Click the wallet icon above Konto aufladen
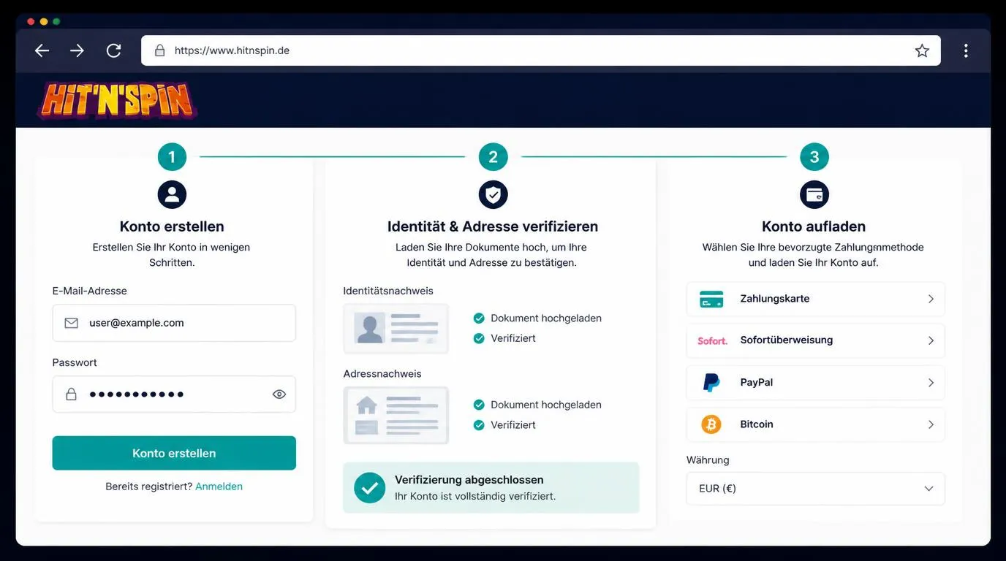 click(814, 194)
